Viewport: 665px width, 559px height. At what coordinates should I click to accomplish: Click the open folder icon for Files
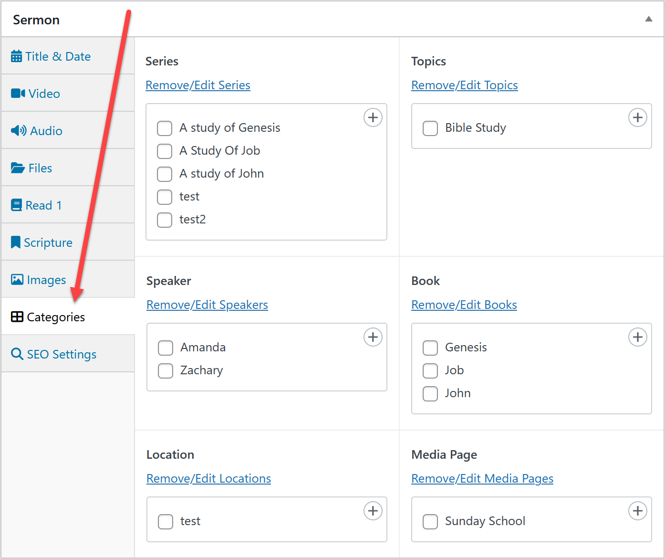pyautogui.click(x=18, y=168)
